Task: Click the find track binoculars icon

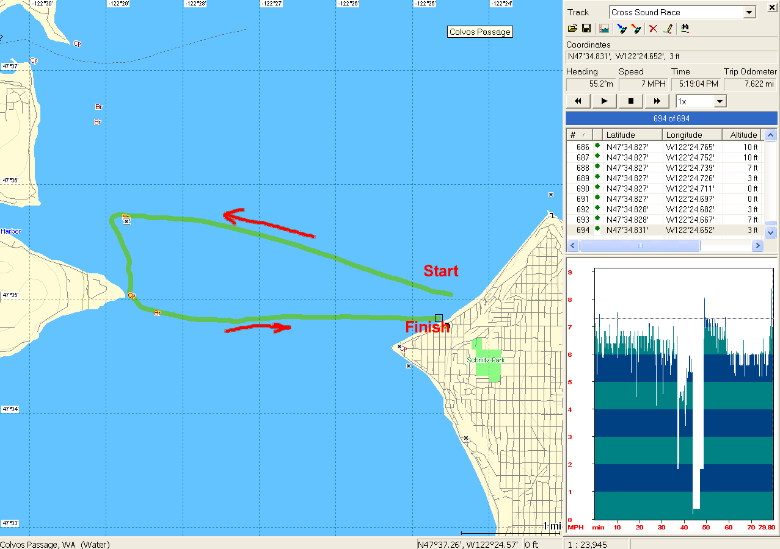Action: click(685, 29)
